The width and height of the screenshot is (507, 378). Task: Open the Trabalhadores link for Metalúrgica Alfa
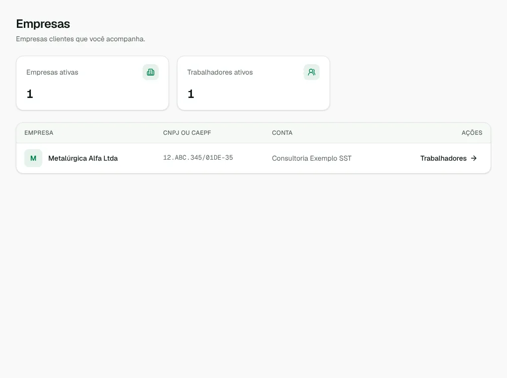coord(448,158)
